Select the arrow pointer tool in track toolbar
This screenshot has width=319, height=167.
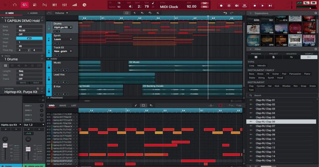[134, 13]
